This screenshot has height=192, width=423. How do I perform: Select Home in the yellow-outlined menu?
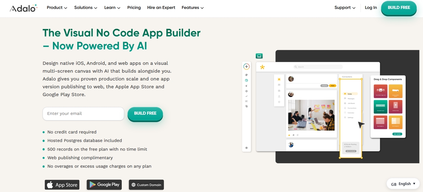[350, 94]
